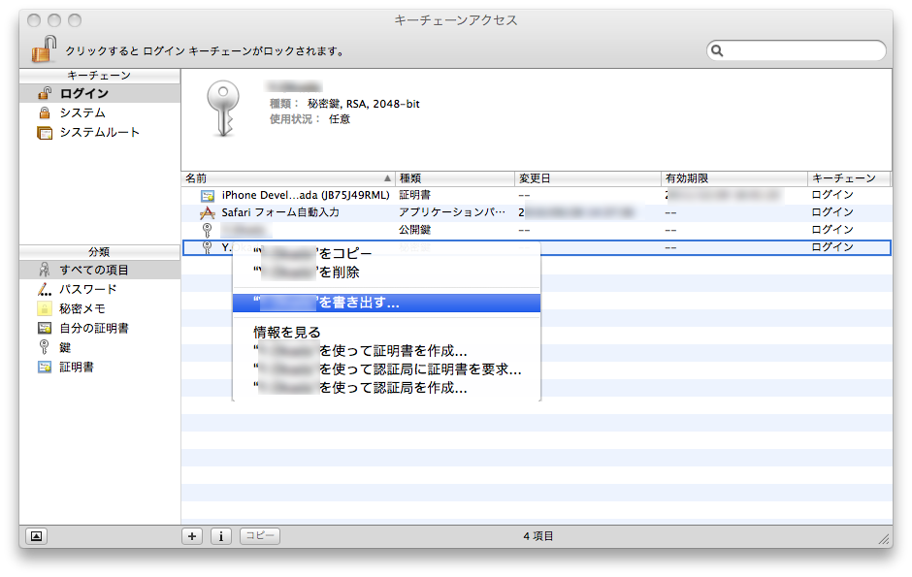912x577 pixels.
Task: Choose を使って認証局を作成… menu item
Action: [x=386, y=388]
